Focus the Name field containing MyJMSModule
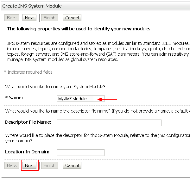 pos(77,99)
